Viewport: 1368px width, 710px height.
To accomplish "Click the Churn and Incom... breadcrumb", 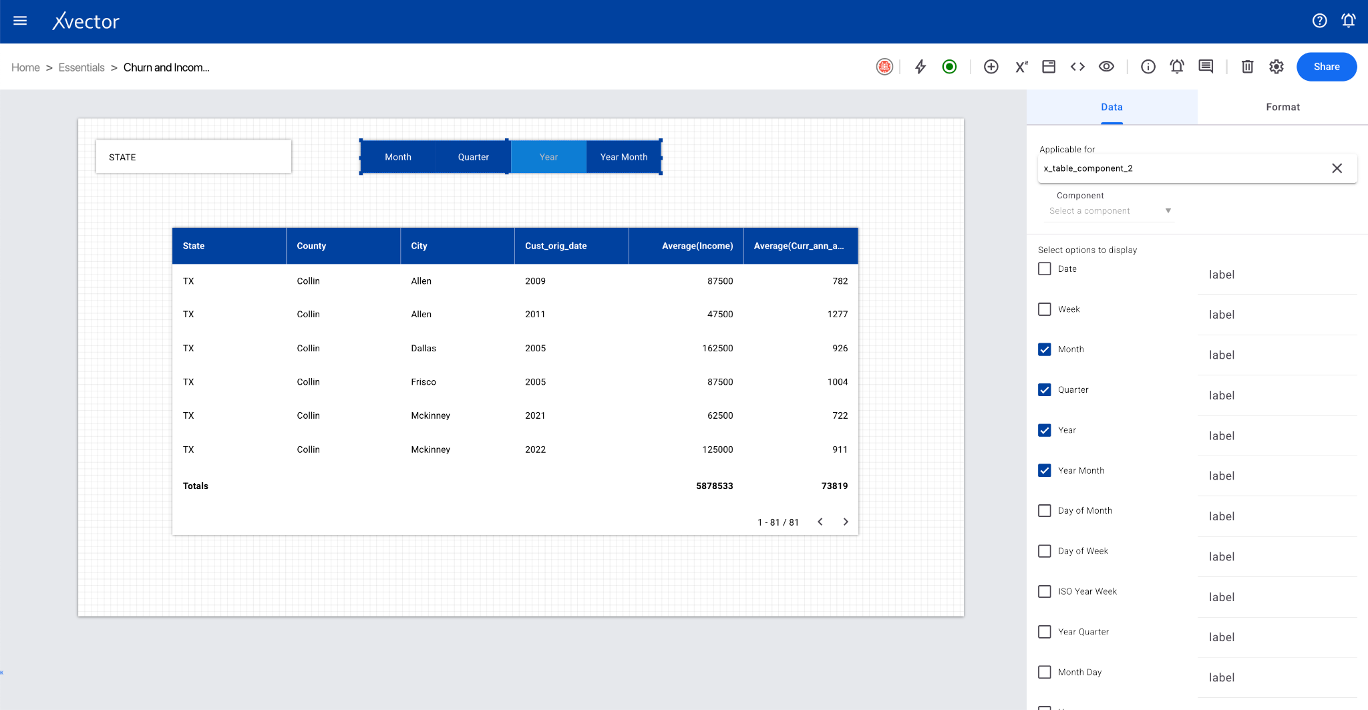I will [x=166, y=67].
